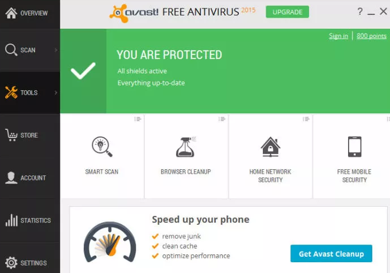Open the Store shopping cart icon
The image size is (390, 273).
[11, 135]
